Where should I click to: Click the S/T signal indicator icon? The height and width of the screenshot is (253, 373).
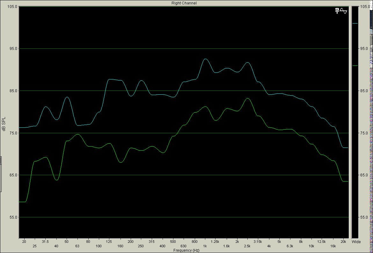click(337, 11)
